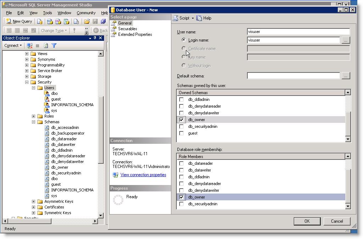Screen dimensions: 363x239
Task: Click into the User name text field
Action: [298, 32]
